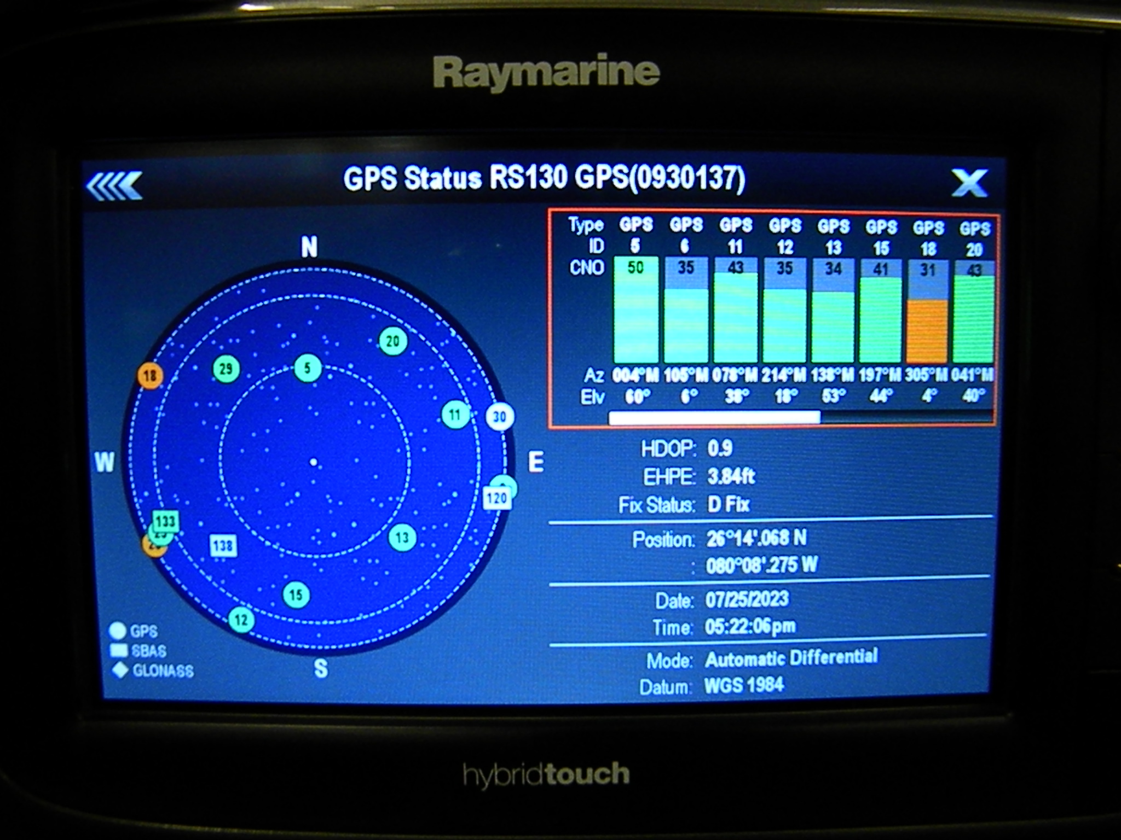This screenshot has width=1121, height=840.
Task: Tap the GPS 6 signal bar
Action: [685, 310]
